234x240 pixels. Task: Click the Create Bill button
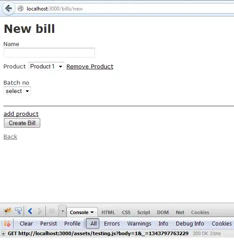tap(22, 123)
